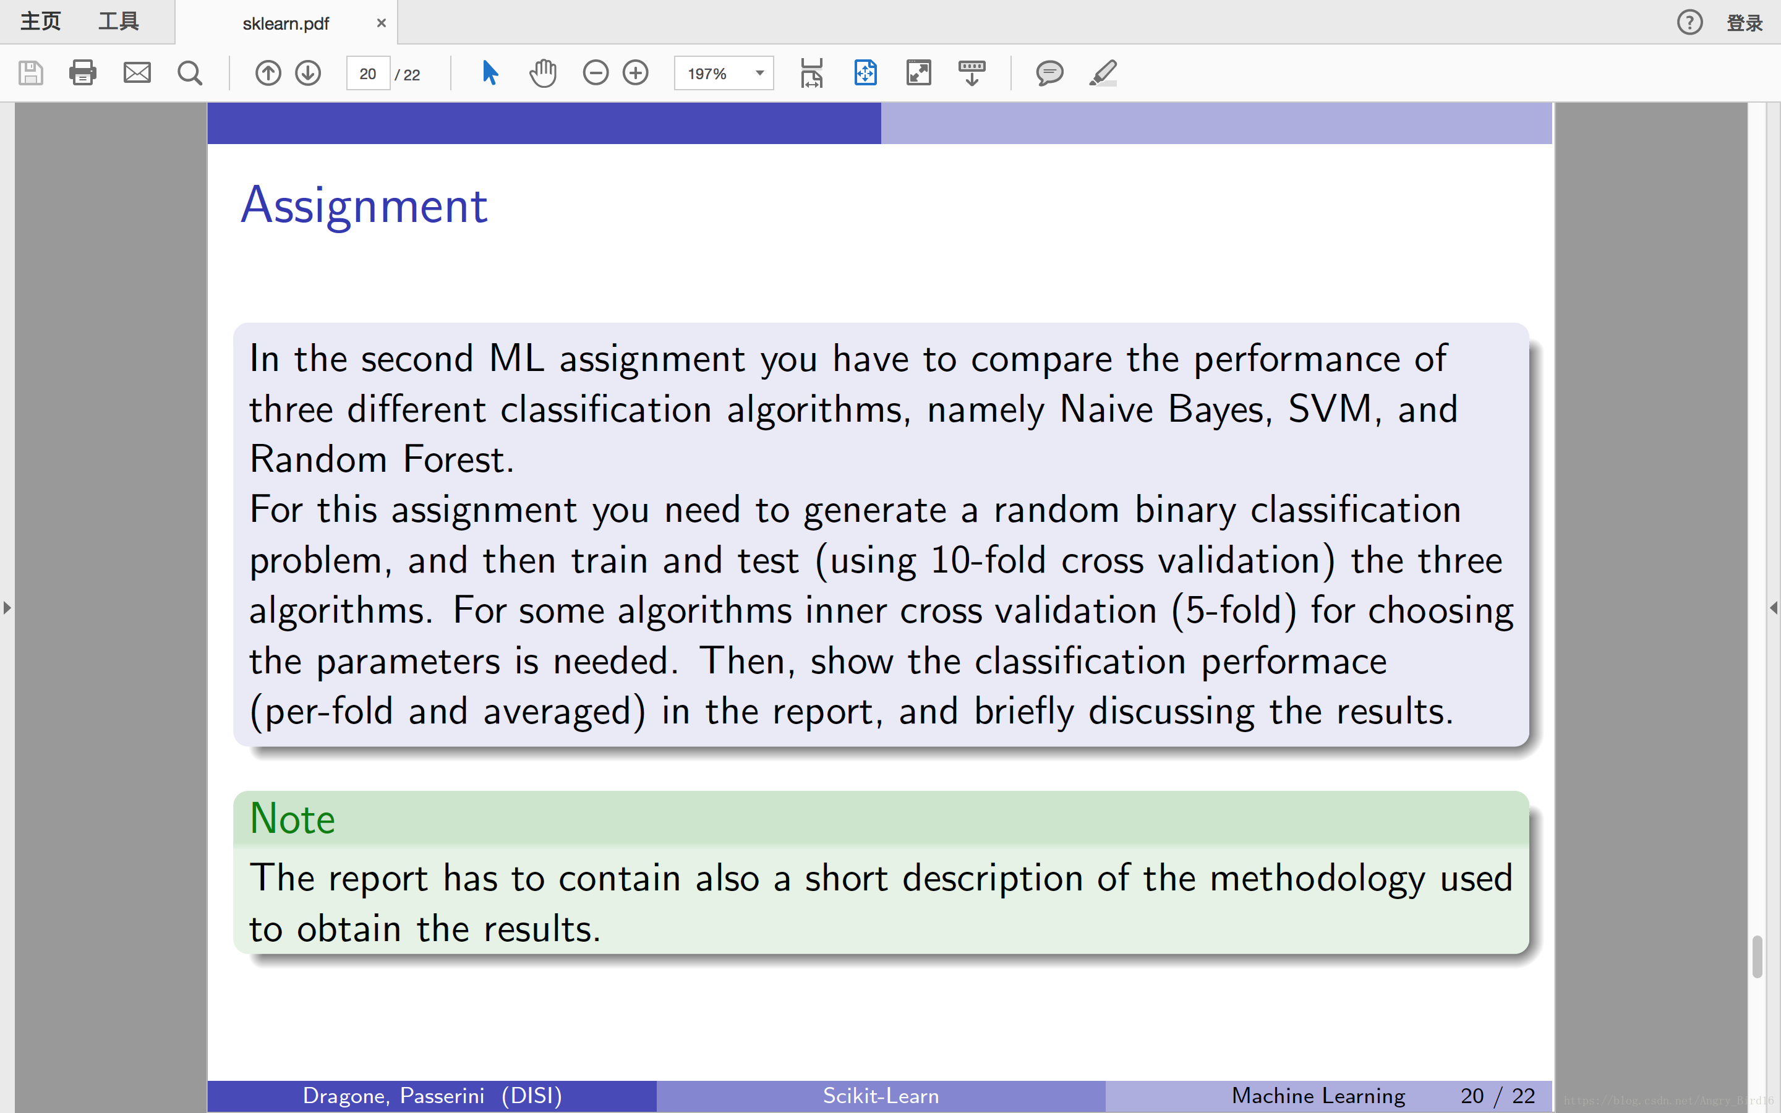Image resolution: width=1781 pixels, height=1113 pixels.
Task: Click the page number input field
Action: (x=368, y=74)
